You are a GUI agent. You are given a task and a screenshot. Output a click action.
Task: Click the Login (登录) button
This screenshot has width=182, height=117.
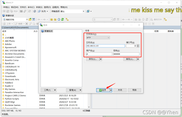[103, 90]
